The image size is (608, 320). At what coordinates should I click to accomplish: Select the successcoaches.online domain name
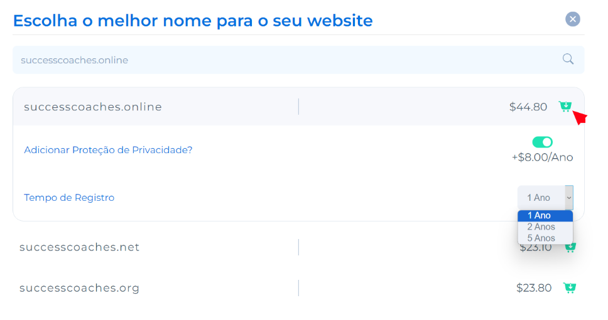(x=93, y=107)
